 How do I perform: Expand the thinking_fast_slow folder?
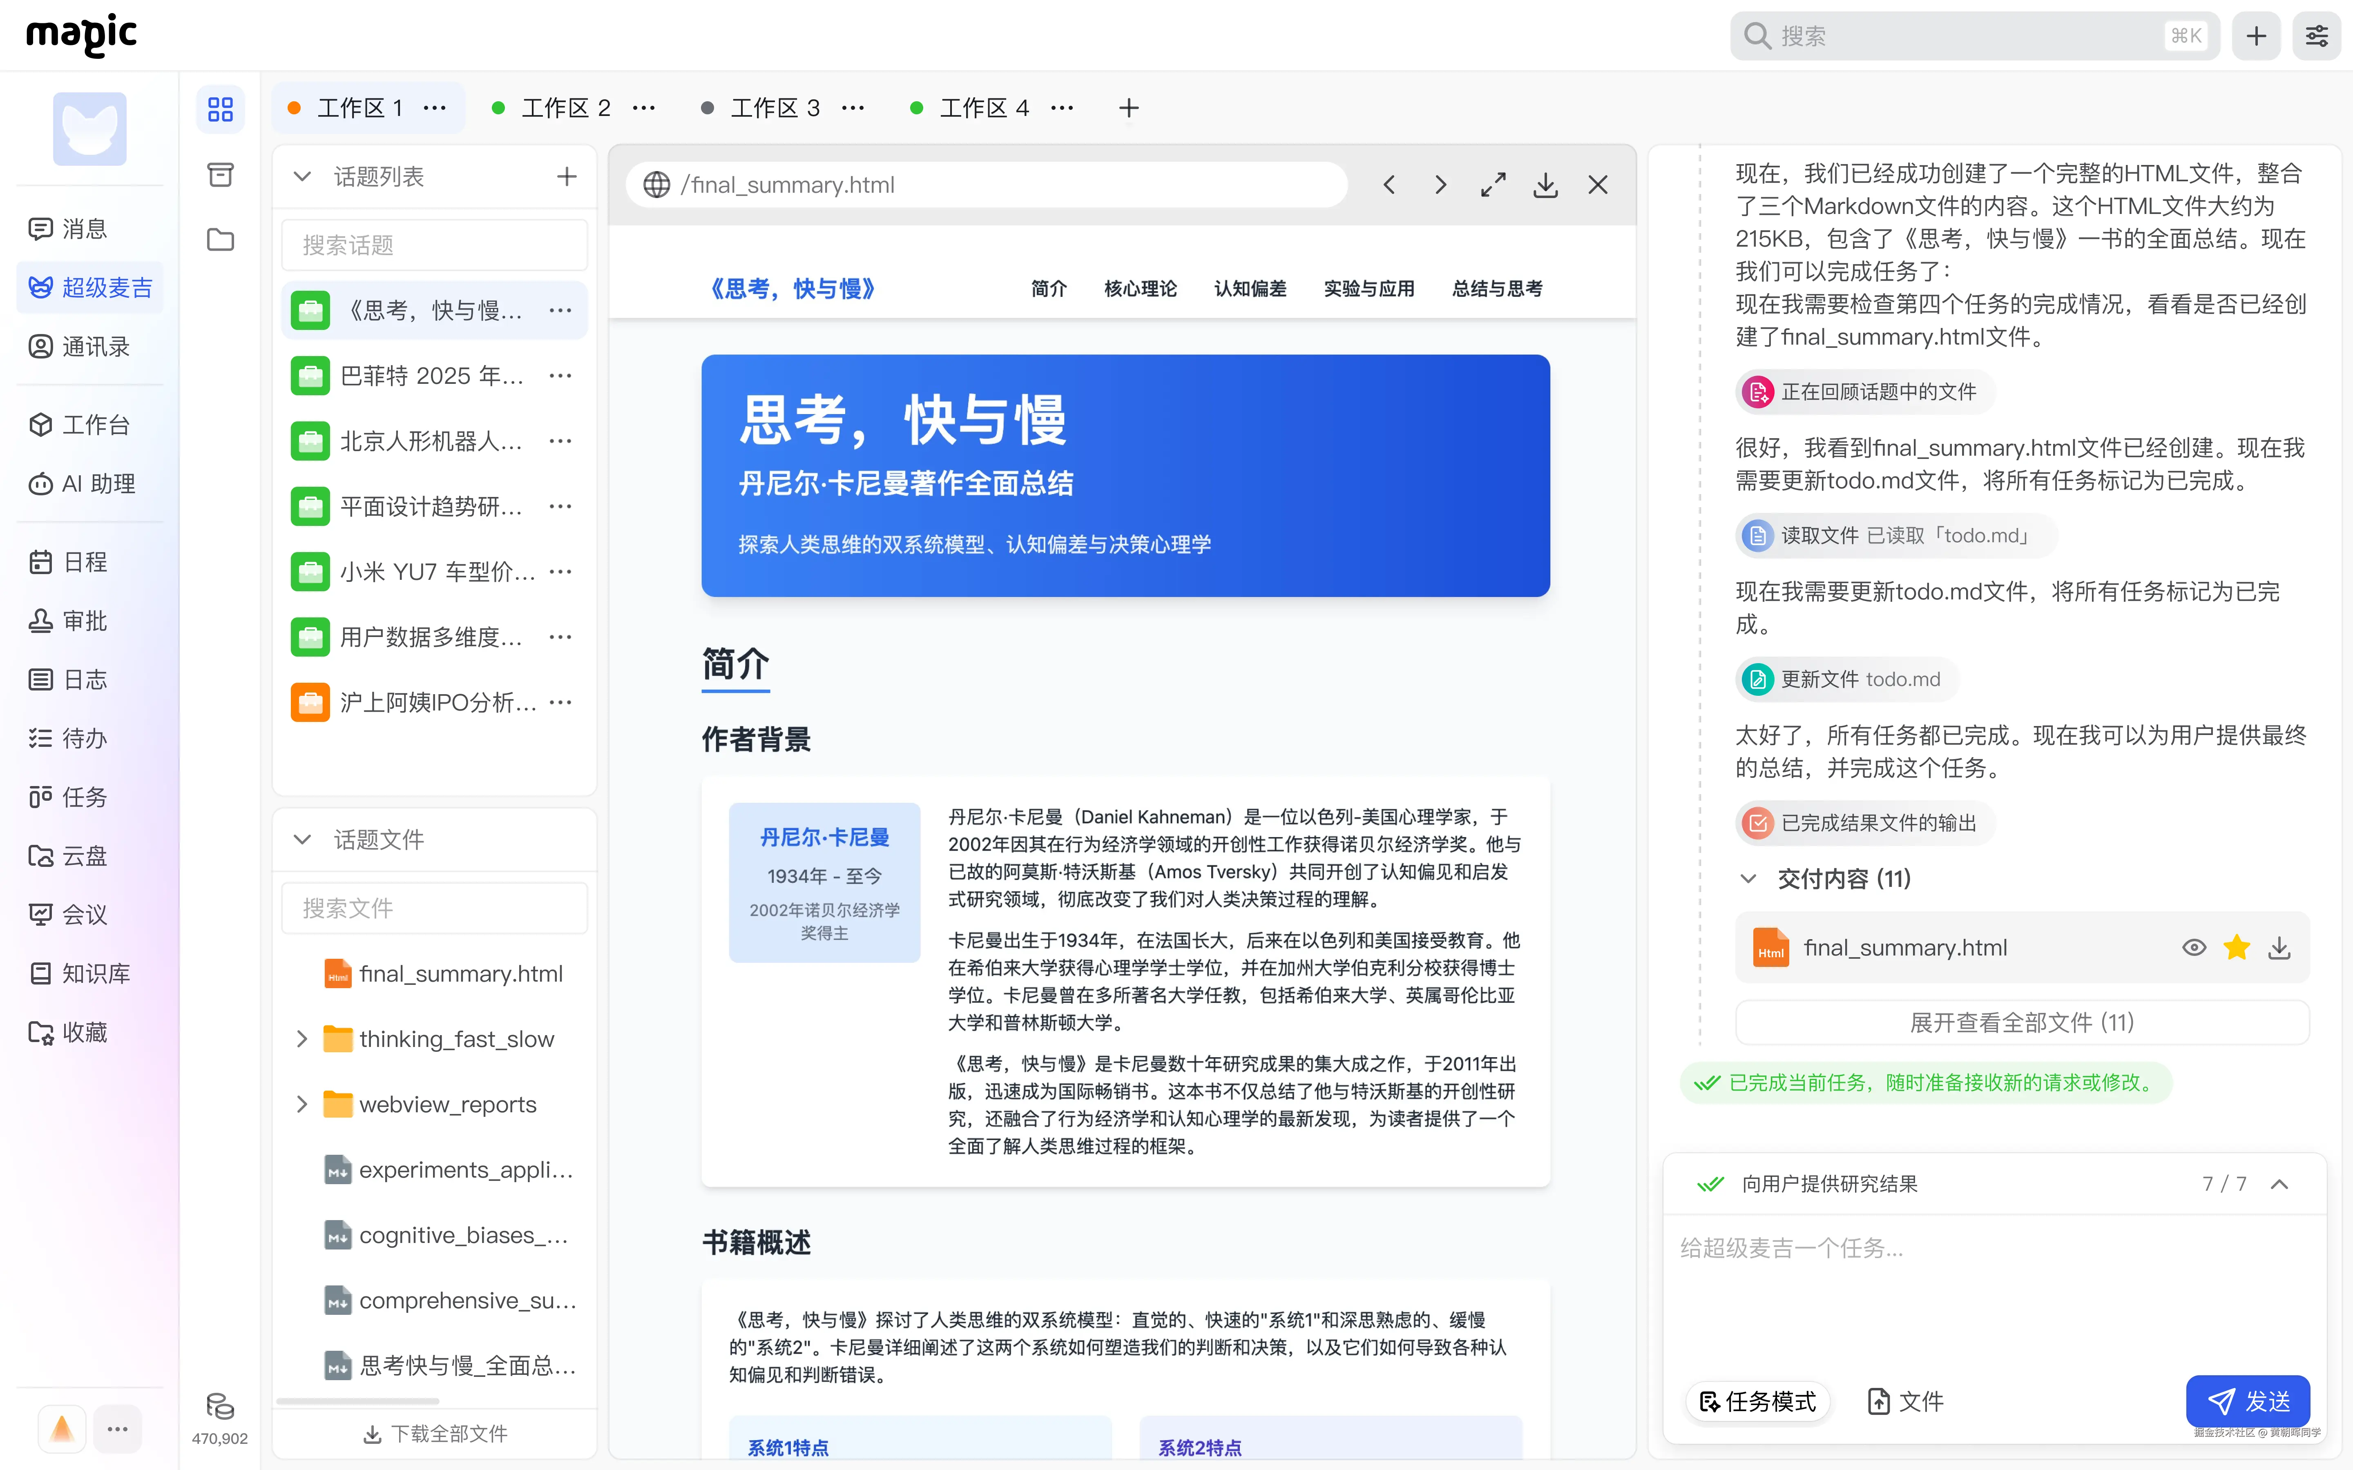point(302,1039)
